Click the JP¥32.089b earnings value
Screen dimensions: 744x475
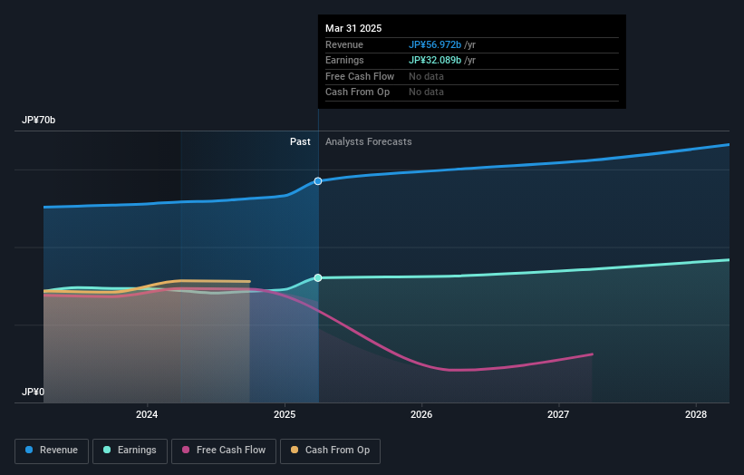coord(435,60)
